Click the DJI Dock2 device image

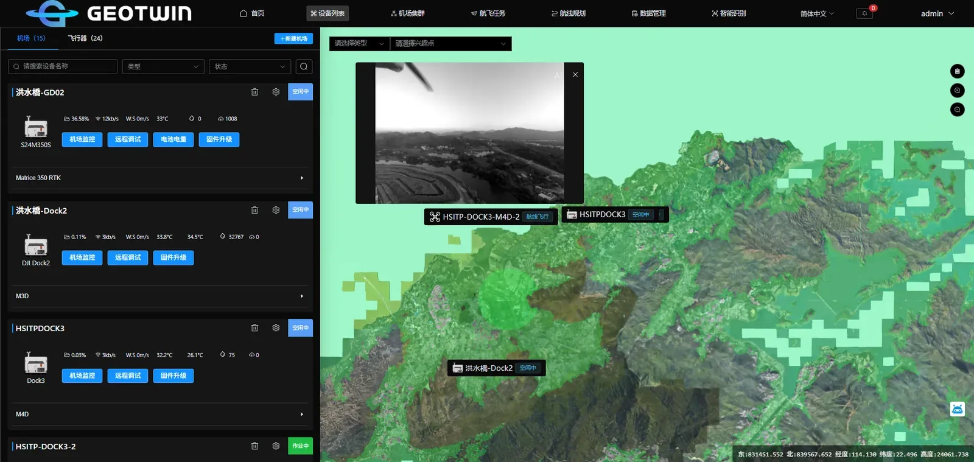(36, 245)
